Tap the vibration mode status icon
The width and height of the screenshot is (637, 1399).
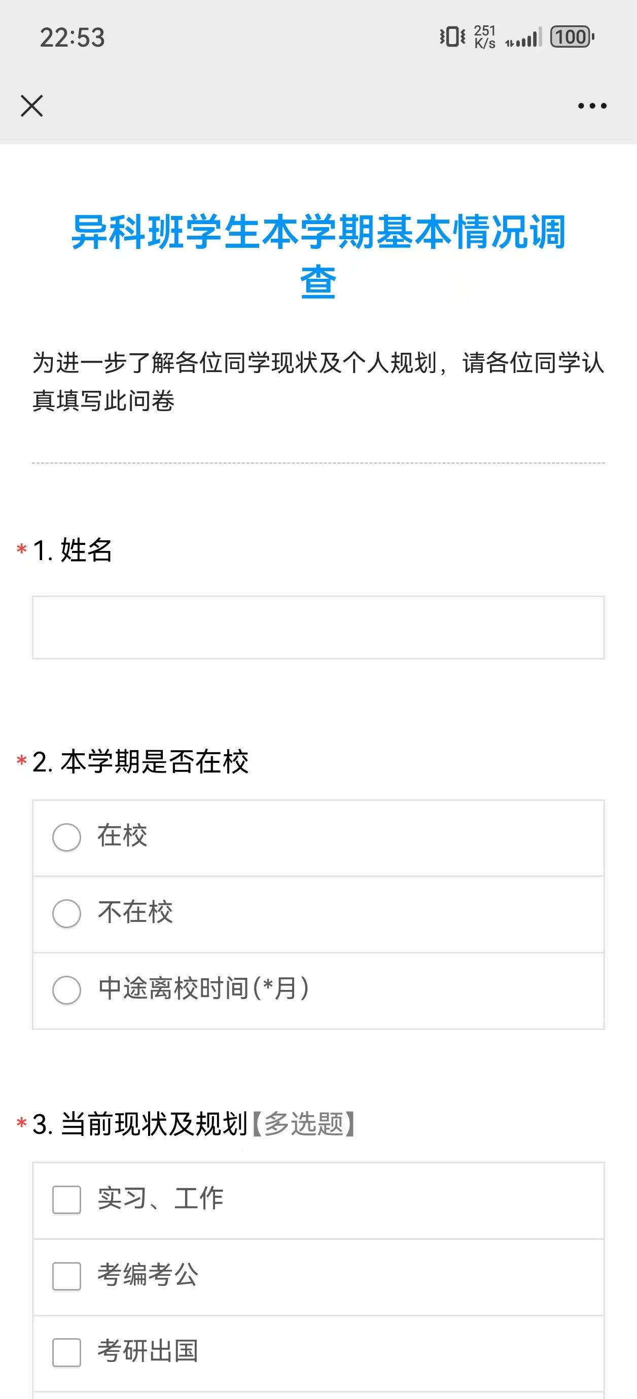(452, 37)
